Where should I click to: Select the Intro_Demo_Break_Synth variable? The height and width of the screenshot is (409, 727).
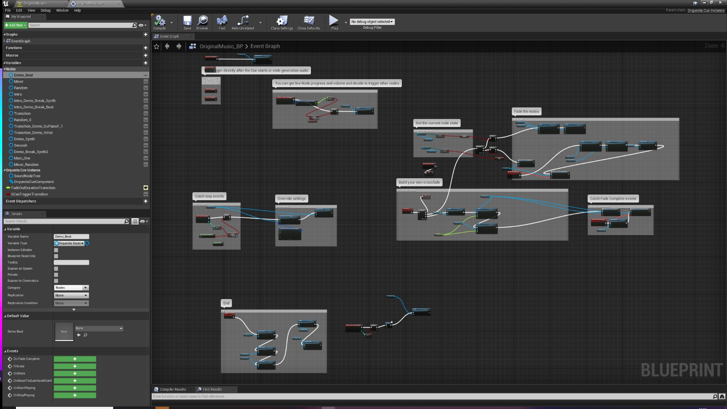point(34,101)
